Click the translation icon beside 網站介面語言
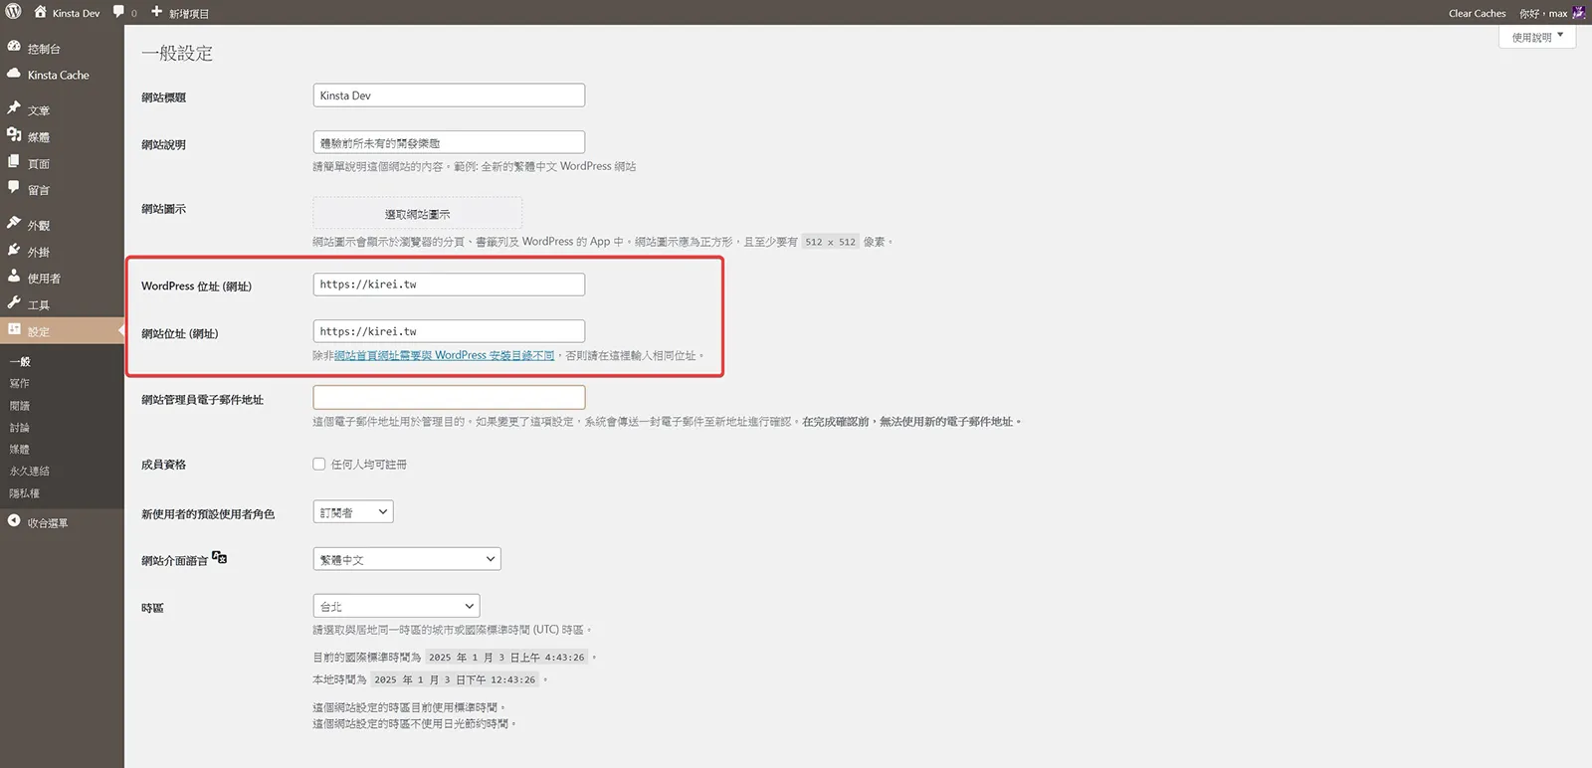 [220, 558]
